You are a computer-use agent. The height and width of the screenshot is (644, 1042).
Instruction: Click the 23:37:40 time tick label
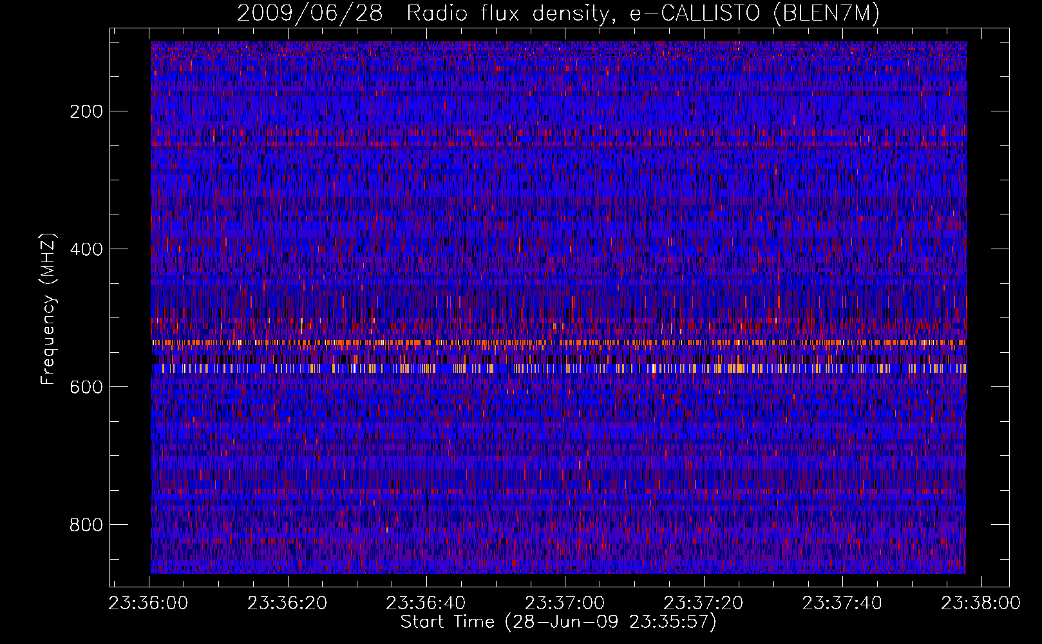pos(842,603)
